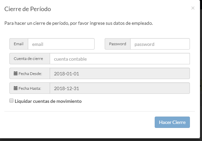
Task: Click the Email field label addon
Action: (19, 44)
